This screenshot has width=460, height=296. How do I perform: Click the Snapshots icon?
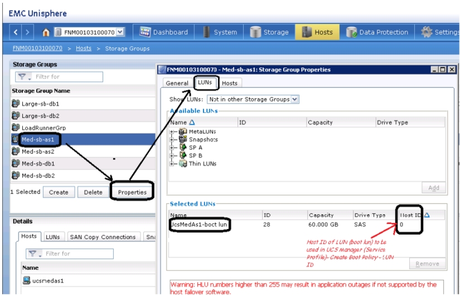pos(183,139)
